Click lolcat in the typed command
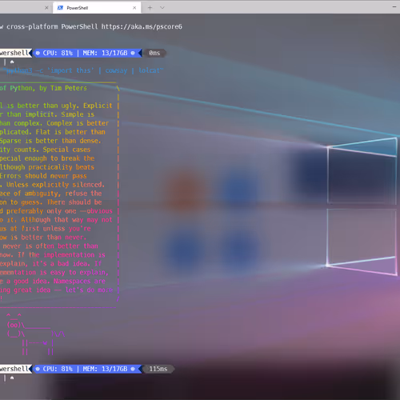400x400 pixels. 150,70
